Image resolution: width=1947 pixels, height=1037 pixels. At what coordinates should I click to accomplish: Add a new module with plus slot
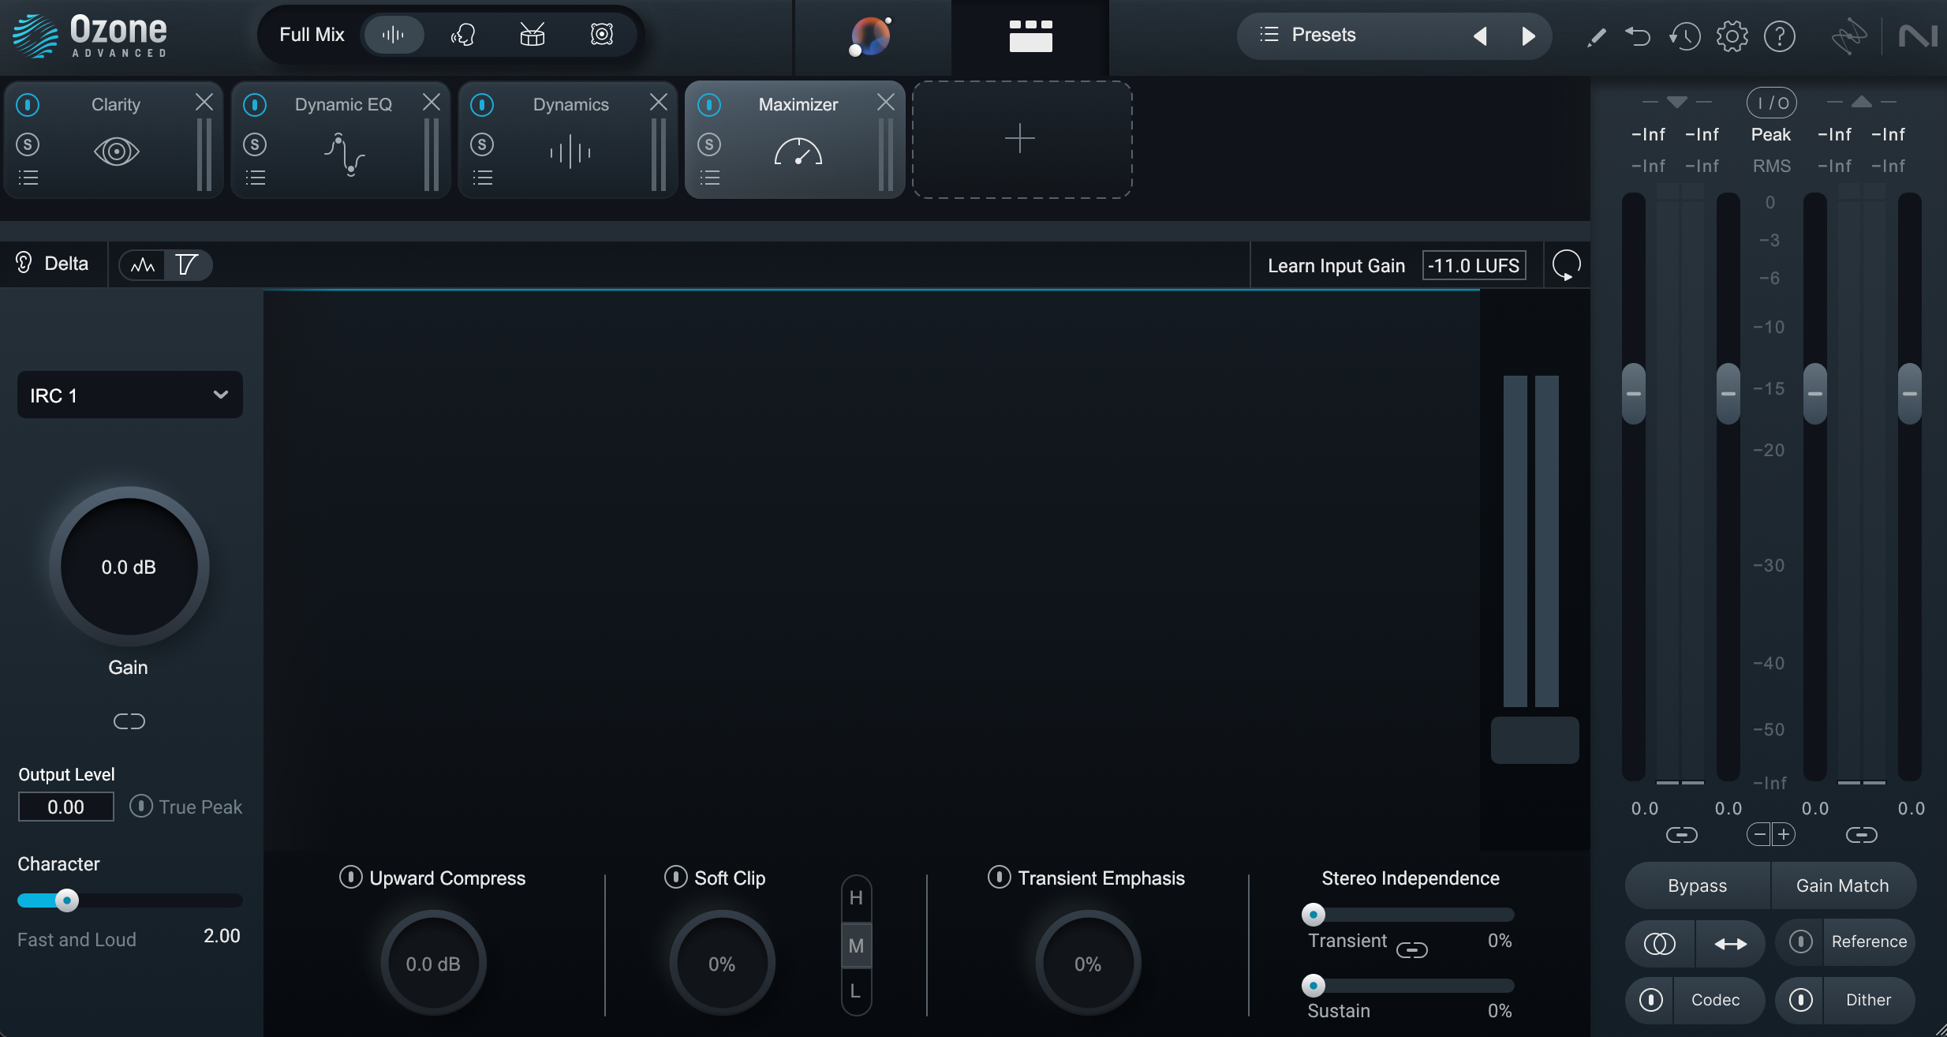pos(1022,139)
